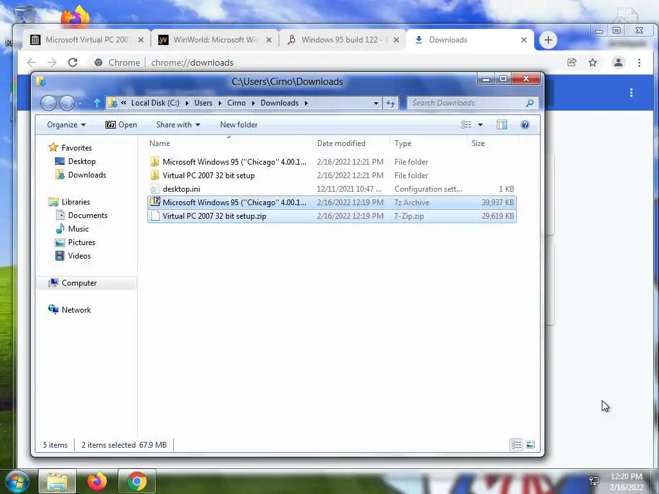Click the Explorer forward navigation arrow
Screen dimensions: 659x494
point(67,103)
